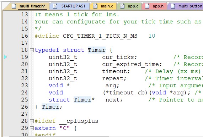Select the multi_button tab
This screenshot has width=203, height=137.
185,6
